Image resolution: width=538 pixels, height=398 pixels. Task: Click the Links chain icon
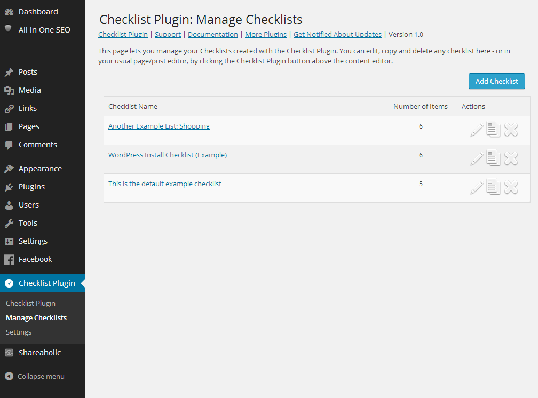(x=9, y=109)
